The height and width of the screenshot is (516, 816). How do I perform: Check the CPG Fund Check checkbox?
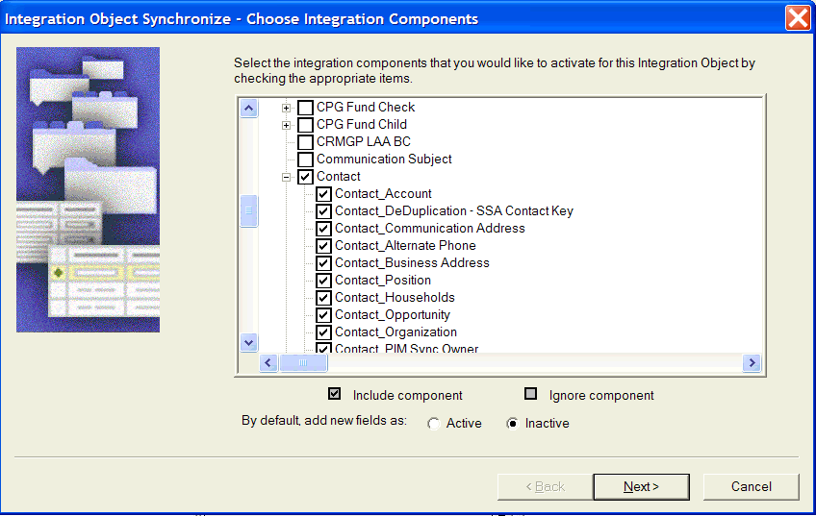click(x=305, y=108)
